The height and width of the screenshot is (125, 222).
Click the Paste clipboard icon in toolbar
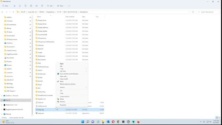pos(25,6)
